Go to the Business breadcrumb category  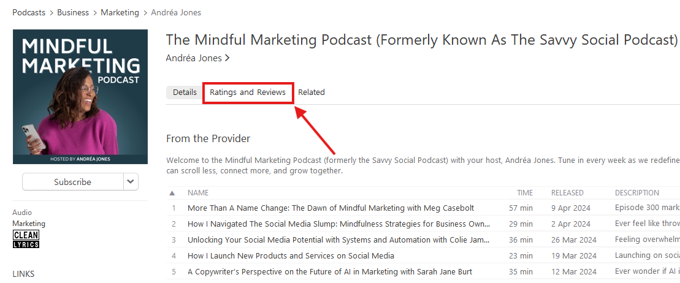coord(73,12)
